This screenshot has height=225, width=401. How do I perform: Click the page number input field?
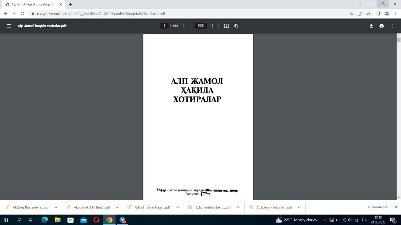[x=164, y=26]
